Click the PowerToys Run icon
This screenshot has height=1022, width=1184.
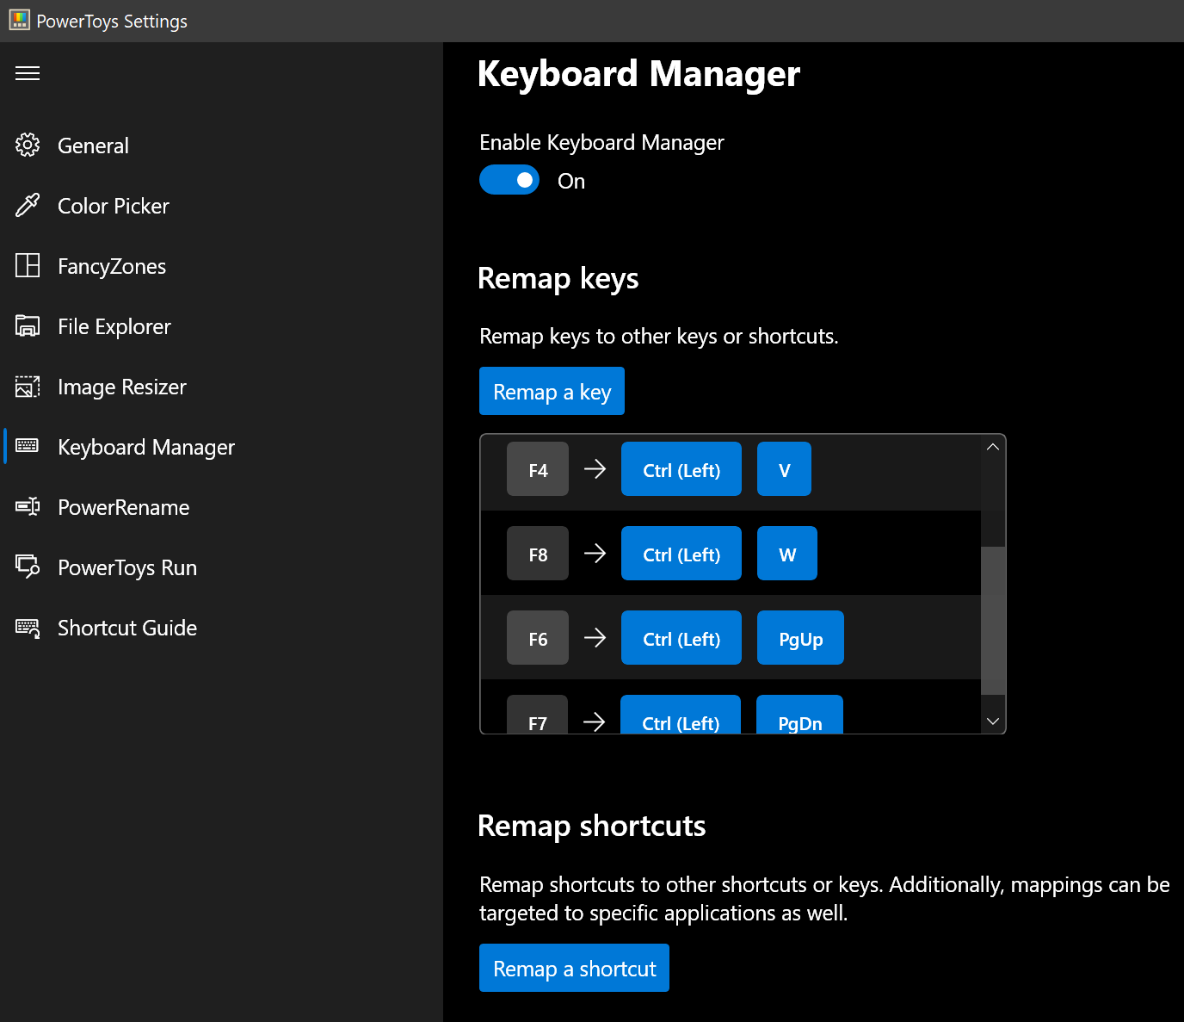click(28, 567)
